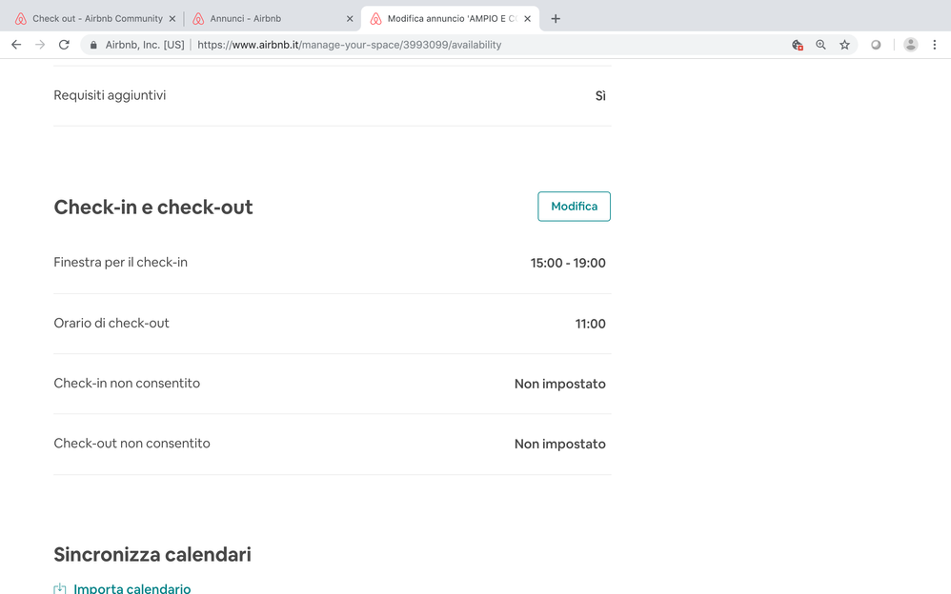Close the Annunci - Airbnb tab
Screen dimensions: 951x594
pos(350,18)
